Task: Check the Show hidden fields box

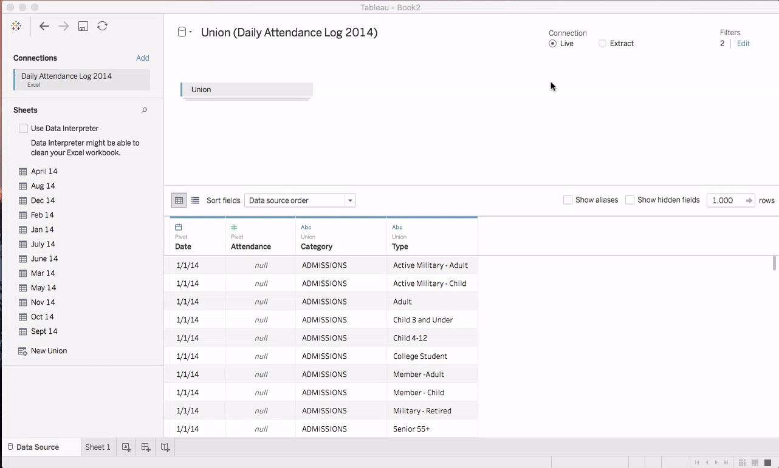Action: [630, 200]
